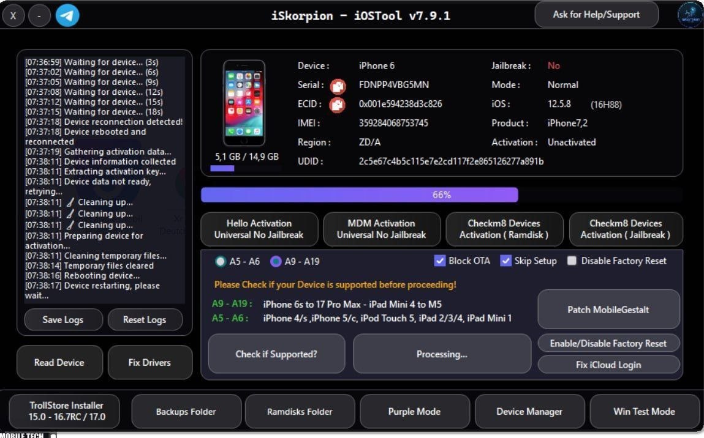Screen dimensions: 704x438
Task: Click the IMEI value 359284068753745
Action: [393, 123]
